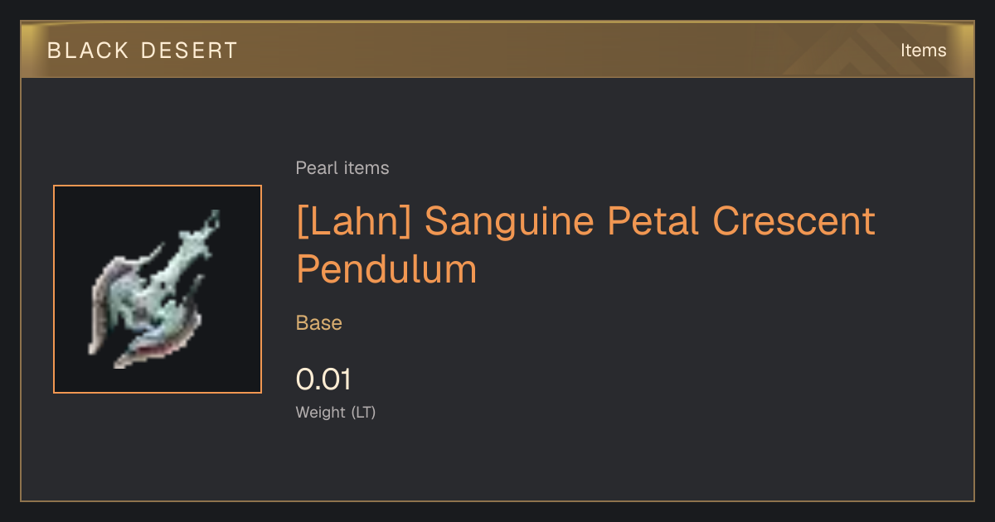Image resolution: width=995 pixels, height=522 pixels.
Task: Click the gold header banner background
Action: pos(498,50)
